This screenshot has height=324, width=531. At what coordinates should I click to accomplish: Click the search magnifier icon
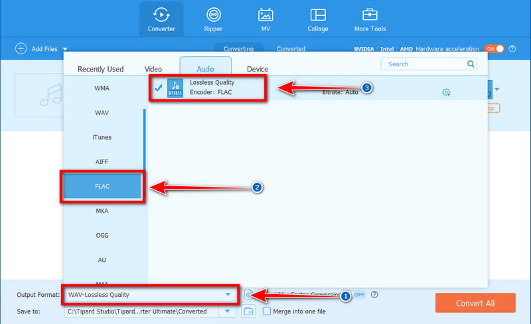[x=471, y=64]
